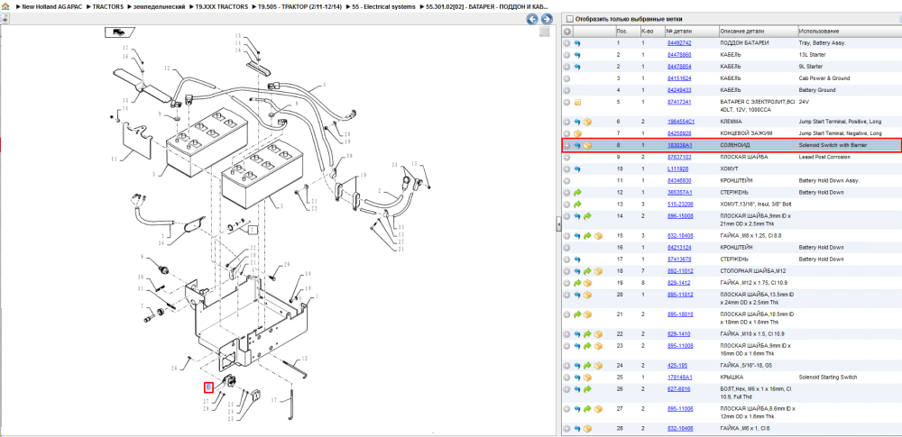Toggle the diagram corner square button

544,32
